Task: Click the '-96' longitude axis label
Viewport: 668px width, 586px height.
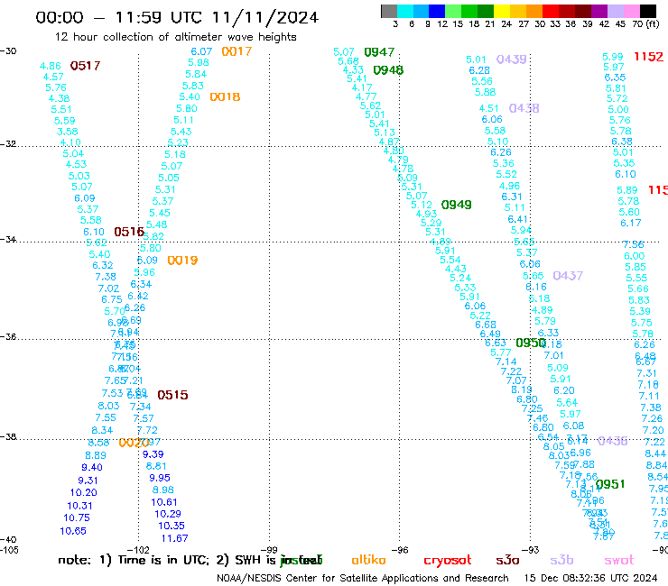Action: pyautogui.click(x=400, y=550)
